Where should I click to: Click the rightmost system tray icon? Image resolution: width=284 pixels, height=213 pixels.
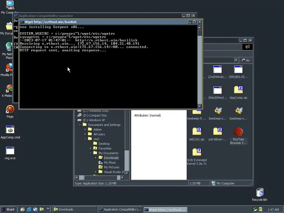(260, 209)
